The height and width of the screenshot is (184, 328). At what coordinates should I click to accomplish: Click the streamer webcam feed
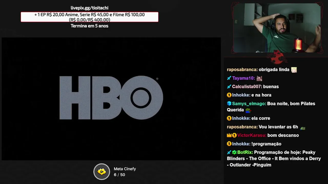point(277,28)
